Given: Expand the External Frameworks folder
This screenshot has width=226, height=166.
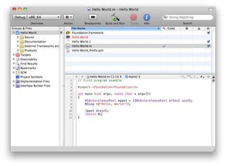Looking at the screenshot, I should 18,46.
